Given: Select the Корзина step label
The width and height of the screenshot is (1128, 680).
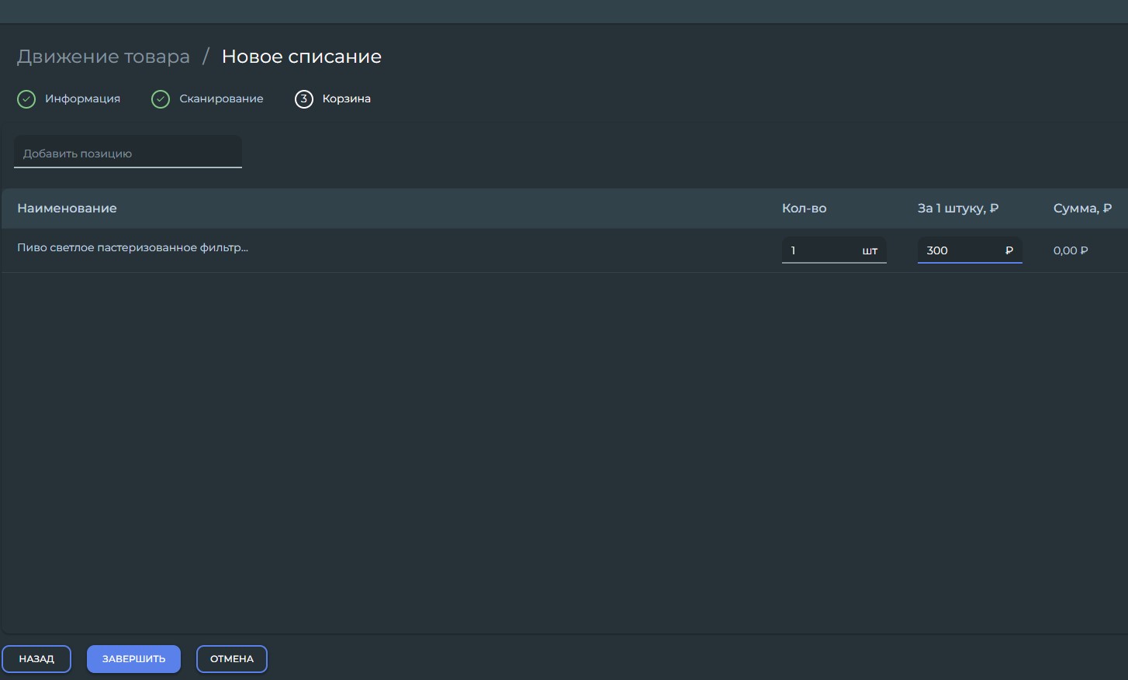Looking at the screenshot, I should [x=346, y=99].
